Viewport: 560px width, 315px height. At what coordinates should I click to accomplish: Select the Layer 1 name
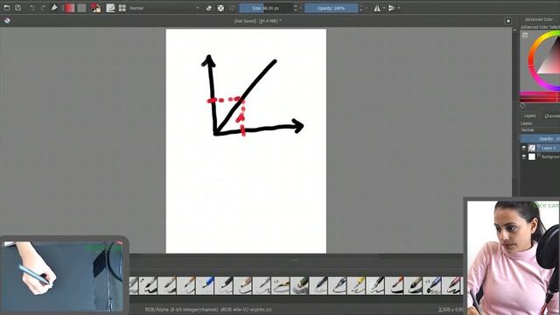point(549,148)
